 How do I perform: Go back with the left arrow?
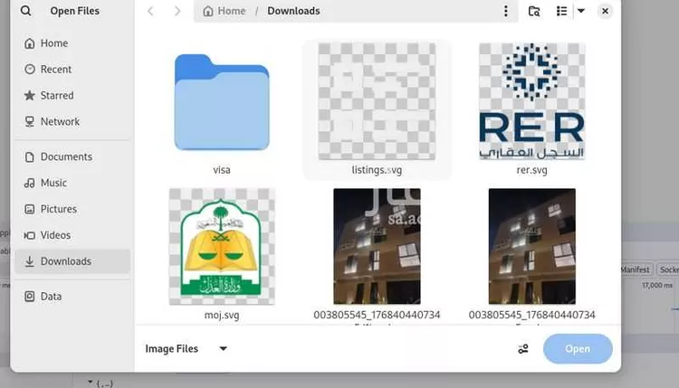tap(150, 11)
